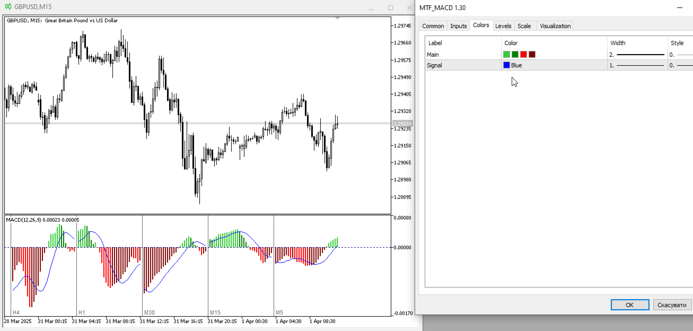
Task: Click the H1 timeframe label
Action: 82,312
